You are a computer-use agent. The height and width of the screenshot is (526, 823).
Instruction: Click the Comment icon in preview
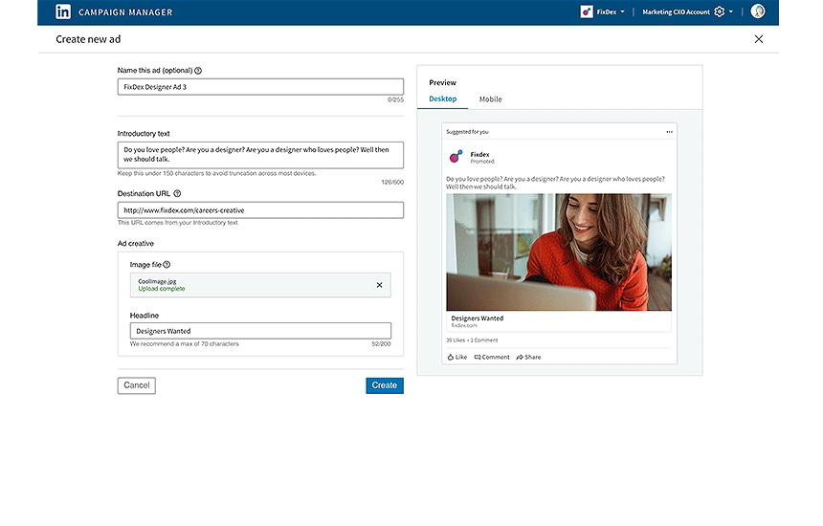(x=478, y=357)
